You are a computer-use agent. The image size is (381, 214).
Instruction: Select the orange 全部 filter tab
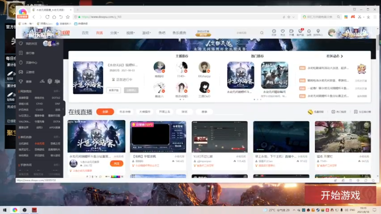click(x=105, y=112)
